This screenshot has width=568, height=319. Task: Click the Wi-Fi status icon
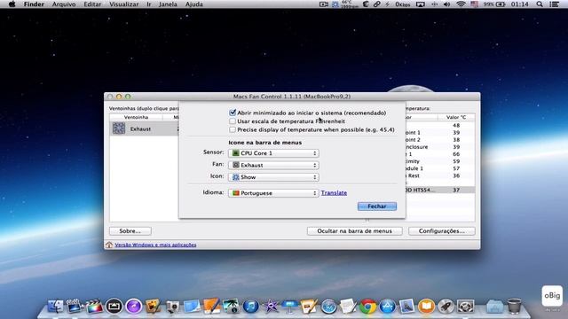[x=461, y=4]
